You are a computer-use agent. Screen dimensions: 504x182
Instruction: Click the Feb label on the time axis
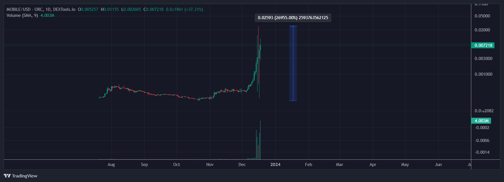(309, 165)
